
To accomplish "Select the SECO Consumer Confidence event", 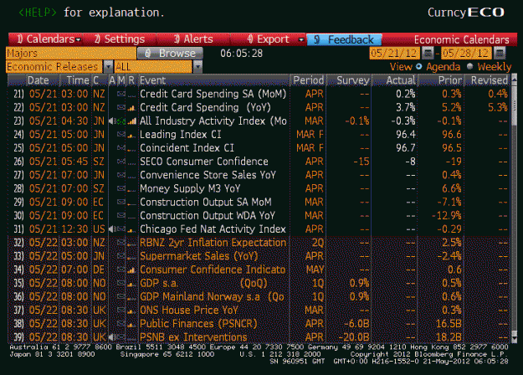I will pos(204,162).
